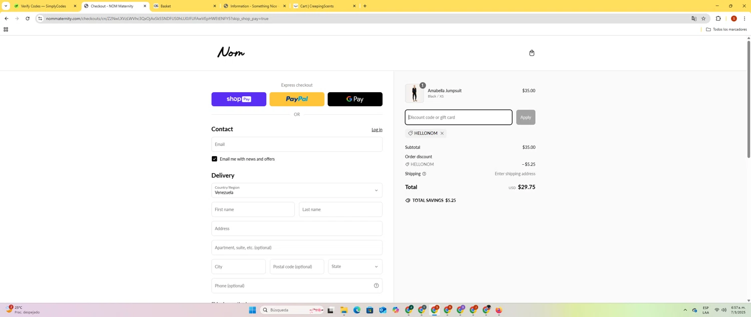Screen dimensions: 751x317
Task: Focus the Last name field
Action: coord(340,209)
